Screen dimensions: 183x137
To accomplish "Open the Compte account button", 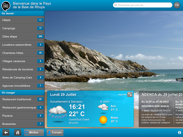I will coord(55,132).
